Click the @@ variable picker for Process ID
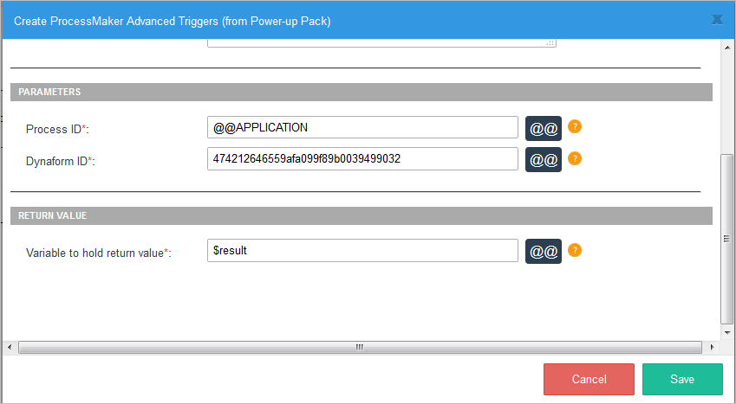This screenshot has width=736, height=404. [x=544, y=128]
